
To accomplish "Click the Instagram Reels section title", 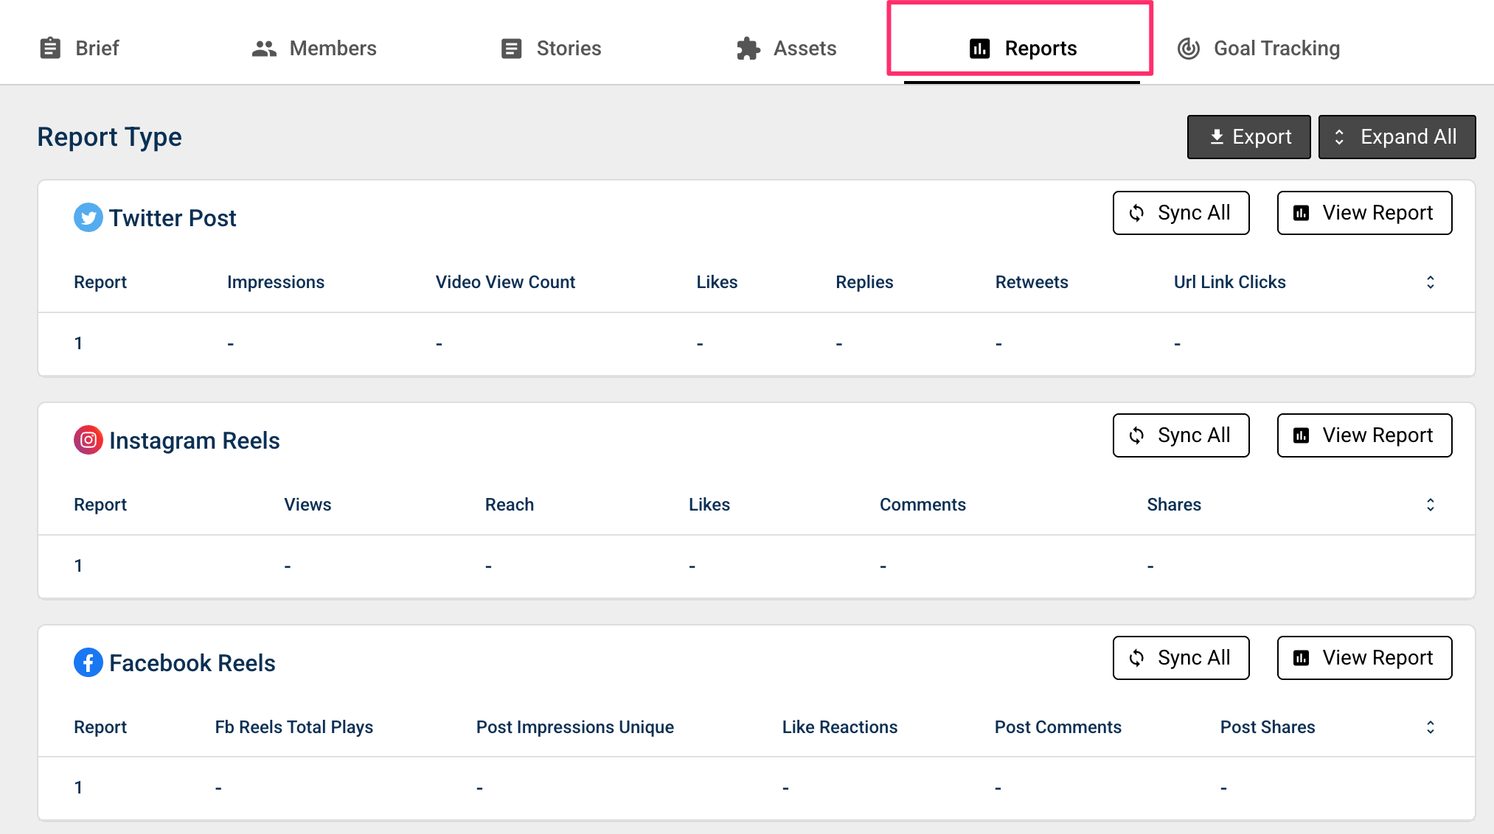I will click(x=195, y=441).
